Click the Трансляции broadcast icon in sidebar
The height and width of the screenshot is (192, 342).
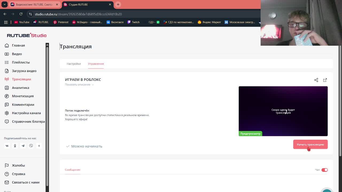tap(7, 79)
